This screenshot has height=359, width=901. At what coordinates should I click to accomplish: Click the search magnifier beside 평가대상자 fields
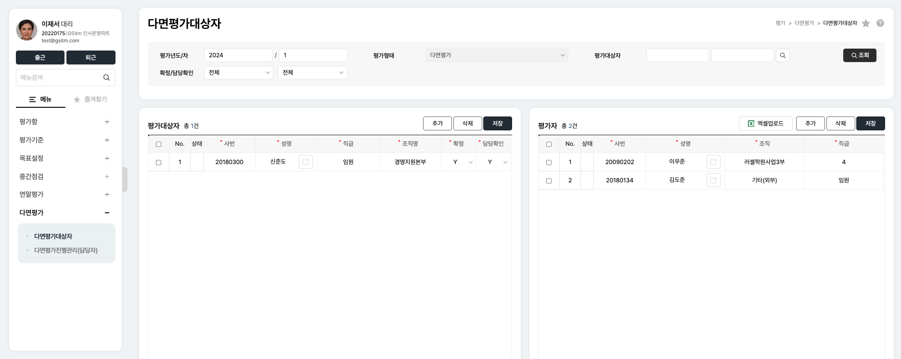click(783, 55)
